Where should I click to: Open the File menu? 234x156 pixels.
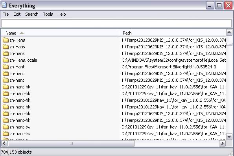tap(6, 14)
